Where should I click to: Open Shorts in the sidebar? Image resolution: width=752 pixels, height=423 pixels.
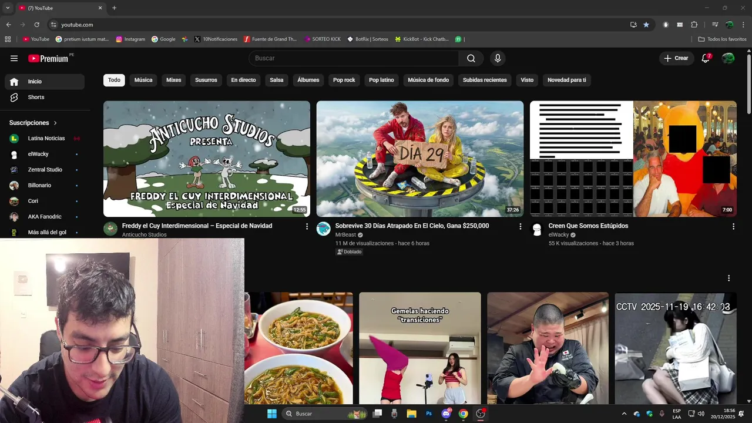45,98
